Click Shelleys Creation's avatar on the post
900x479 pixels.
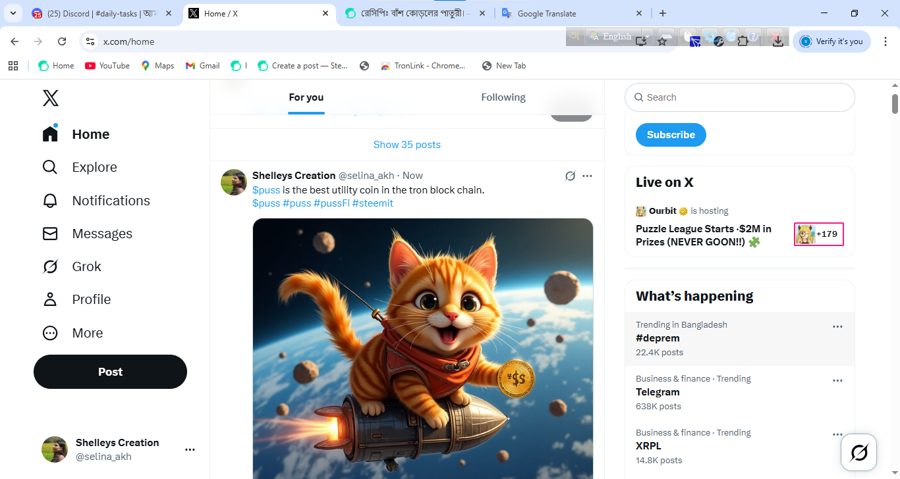(234, 182)
